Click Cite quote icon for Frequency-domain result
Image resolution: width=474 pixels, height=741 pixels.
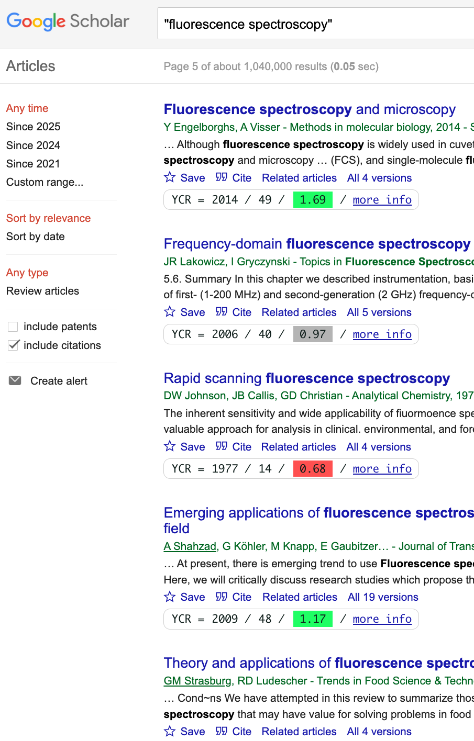(x=222, y=312)
